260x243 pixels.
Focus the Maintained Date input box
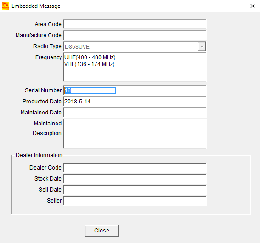click(x=135, y=113)
